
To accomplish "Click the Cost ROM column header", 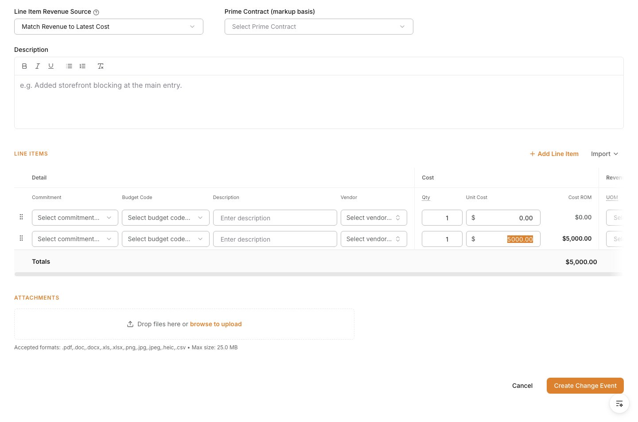I will coord(580,197).
